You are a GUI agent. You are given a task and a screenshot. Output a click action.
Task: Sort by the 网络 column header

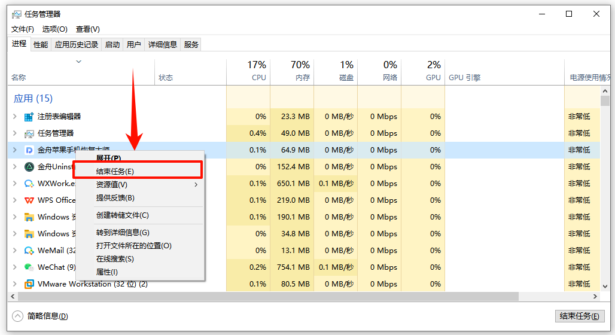[x=379, y=71]
